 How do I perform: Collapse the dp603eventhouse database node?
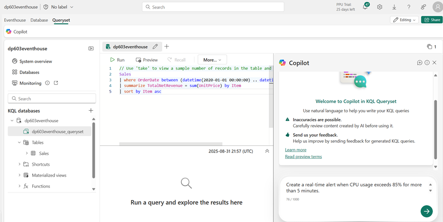pos(12,121)
